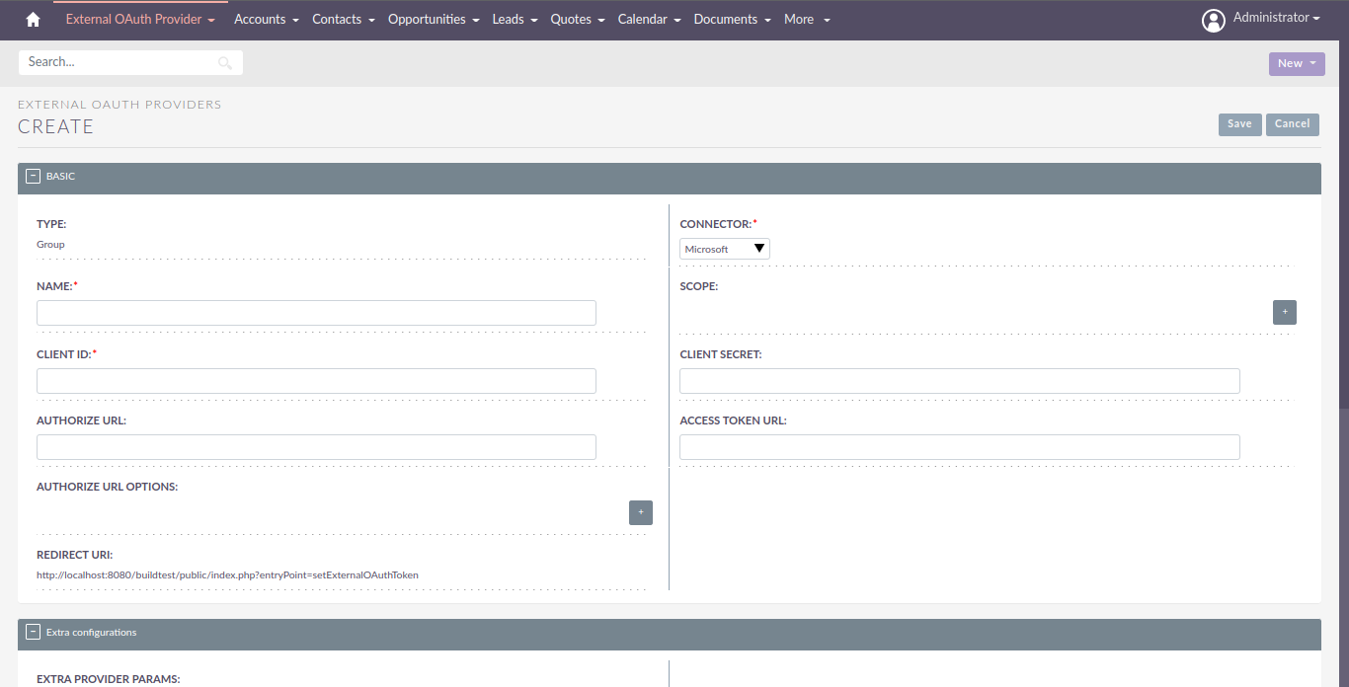Add an authorize URL option with plus
The height and width of the screenshot is (687, 1349).
click(640, 512)
